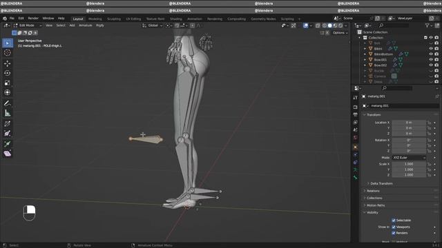
Task: Click the Scale X value field
Action: point(409,164)
